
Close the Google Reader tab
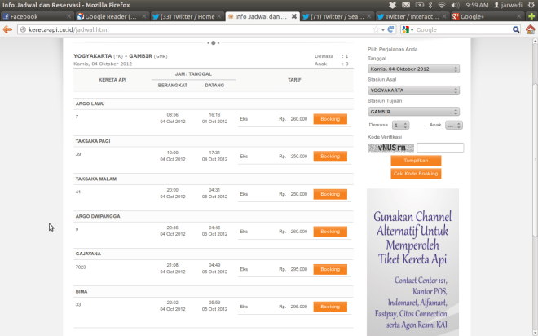[x=143, y=16]
